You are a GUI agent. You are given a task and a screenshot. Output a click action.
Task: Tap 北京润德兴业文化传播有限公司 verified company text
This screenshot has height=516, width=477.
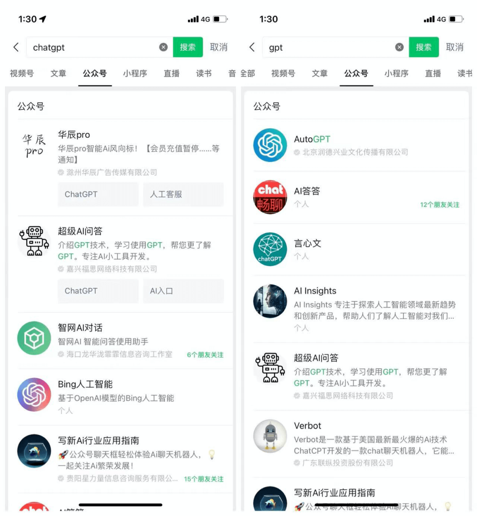tap(355, 152)
